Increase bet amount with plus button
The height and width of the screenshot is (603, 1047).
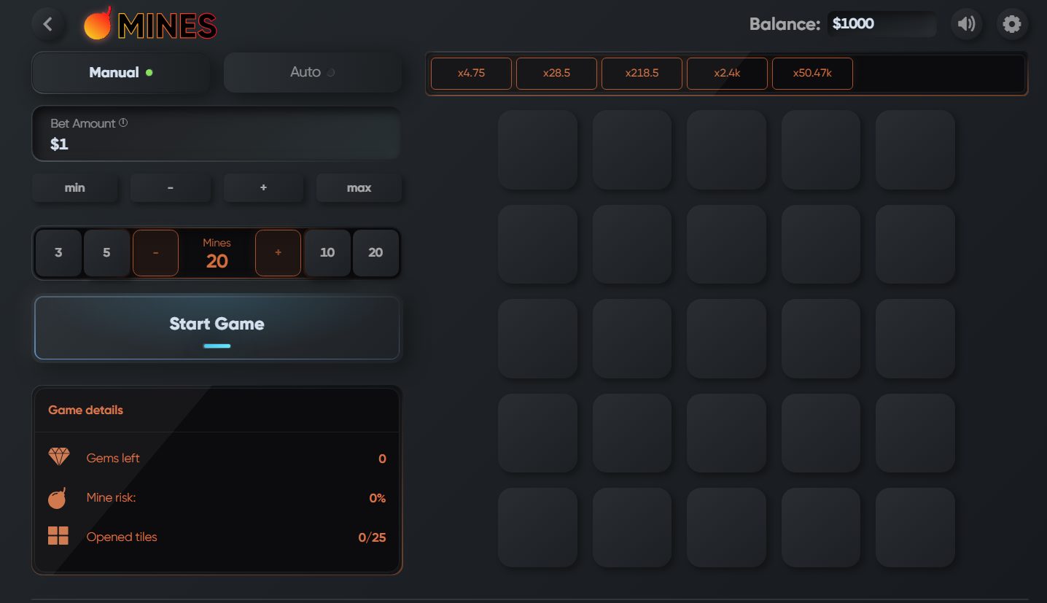[263, 187]
